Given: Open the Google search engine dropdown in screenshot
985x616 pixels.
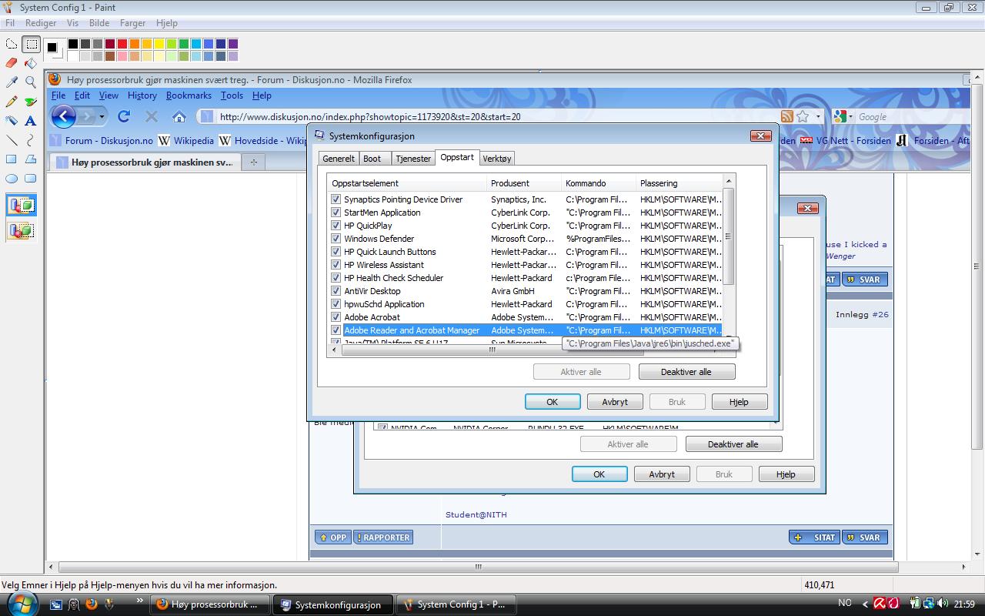Looking at the screenshot, I should 851,116.
